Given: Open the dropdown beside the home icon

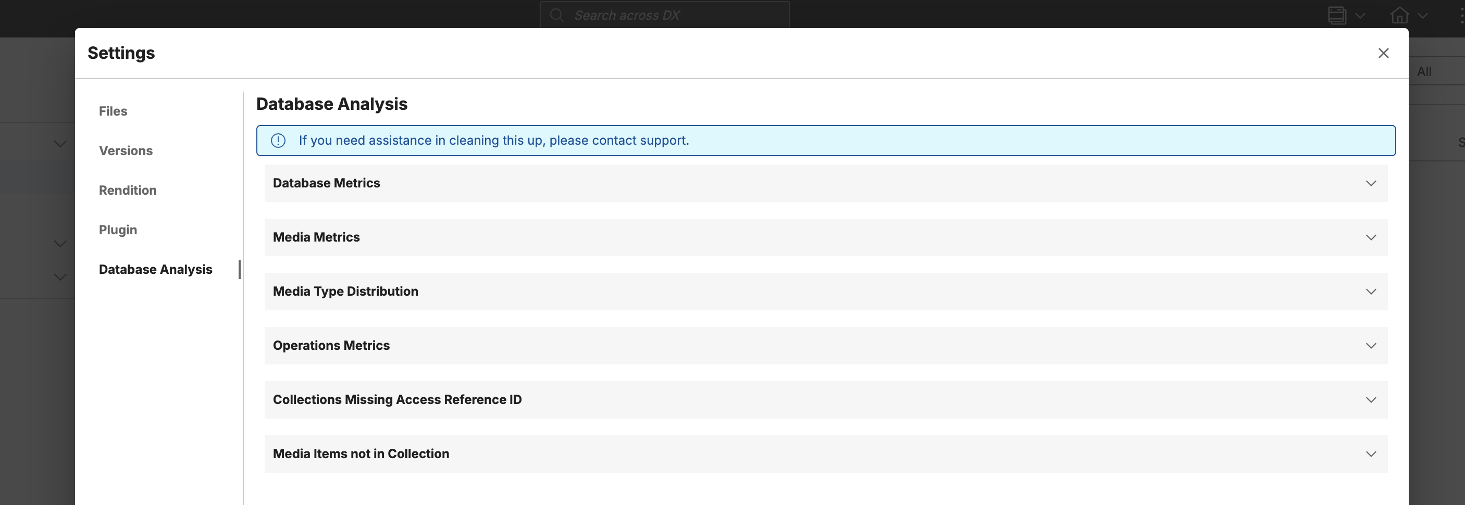Looking at the screenshot, I should (x=1423, y=16).
